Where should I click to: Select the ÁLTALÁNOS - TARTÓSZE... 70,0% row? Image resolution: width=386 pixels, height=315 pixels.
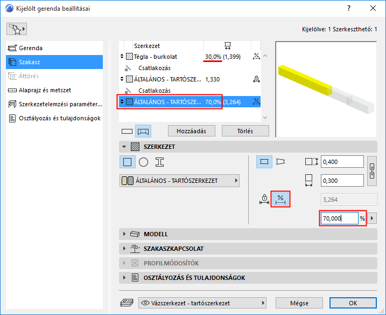click(190, 102)
